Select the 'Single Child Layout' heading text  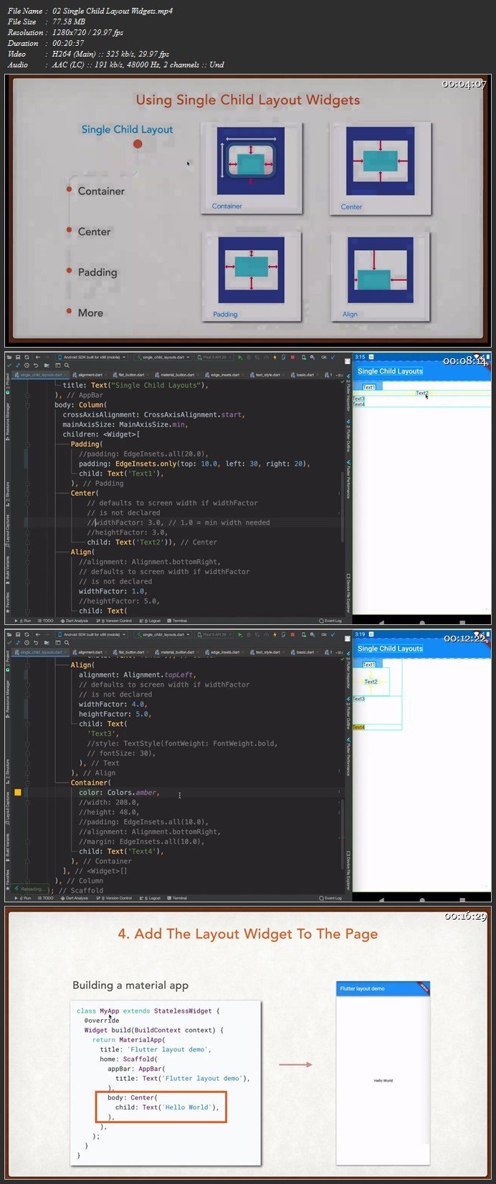127,130
